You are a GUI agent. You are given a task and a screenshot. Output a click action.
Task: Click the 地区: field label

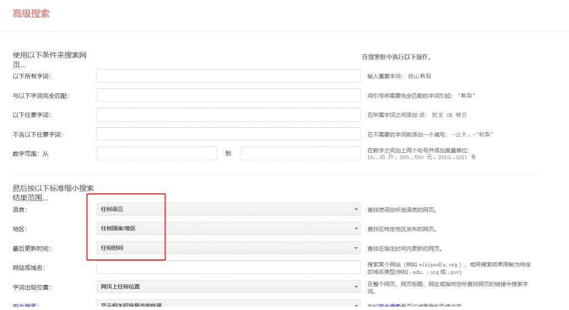point(20,229)
